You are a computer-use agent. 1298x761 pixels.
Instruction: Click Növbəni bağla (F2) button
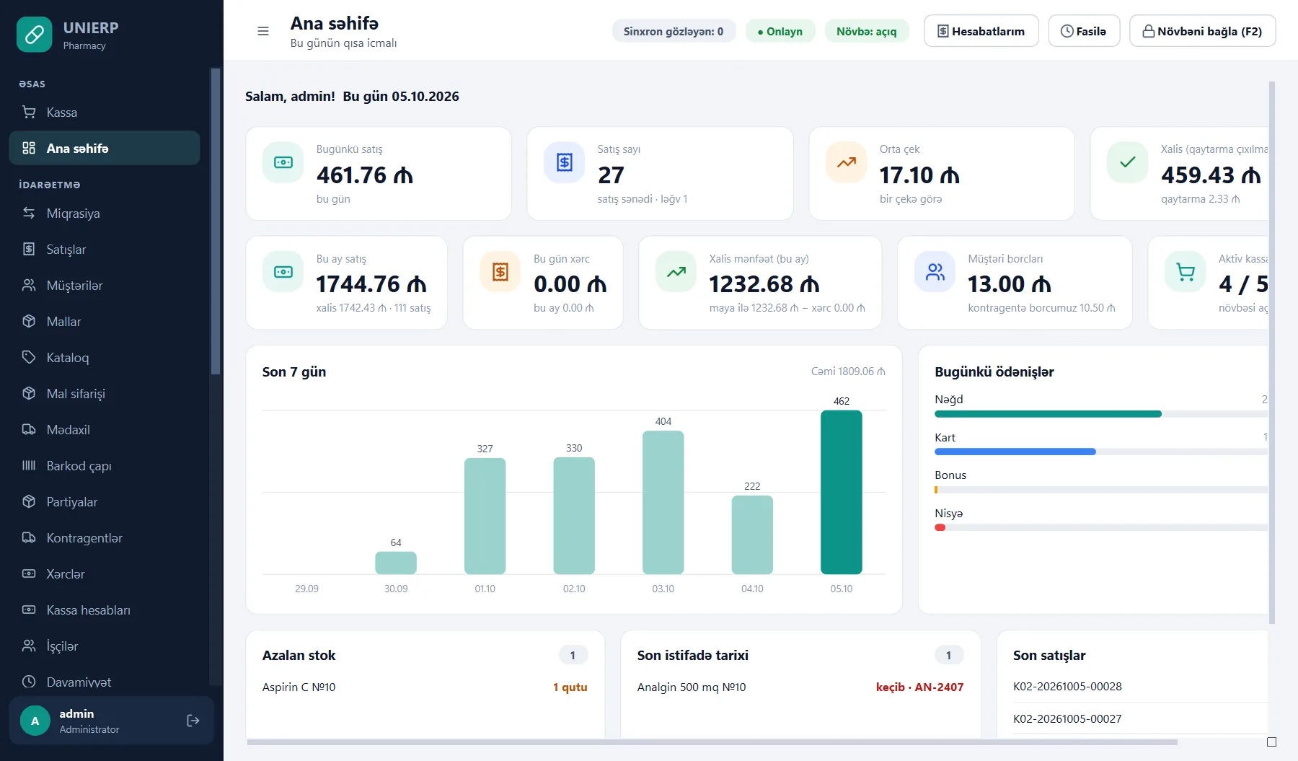tap(1202, 31)
